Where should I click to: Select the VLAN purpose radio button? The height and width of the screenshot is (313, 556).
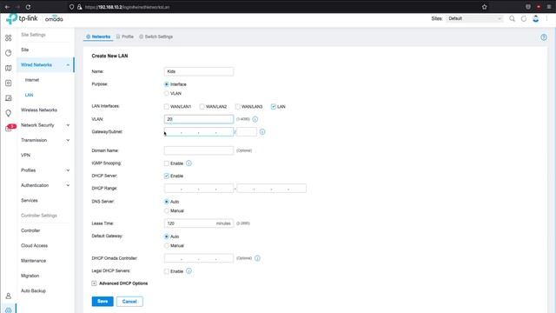pyautogui.click(x=166, y=94)
